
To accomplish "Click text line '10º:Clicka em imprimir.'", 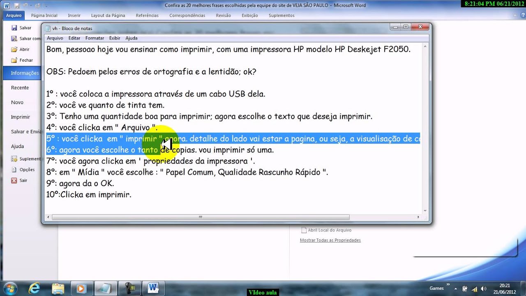I will click(89, 194).
